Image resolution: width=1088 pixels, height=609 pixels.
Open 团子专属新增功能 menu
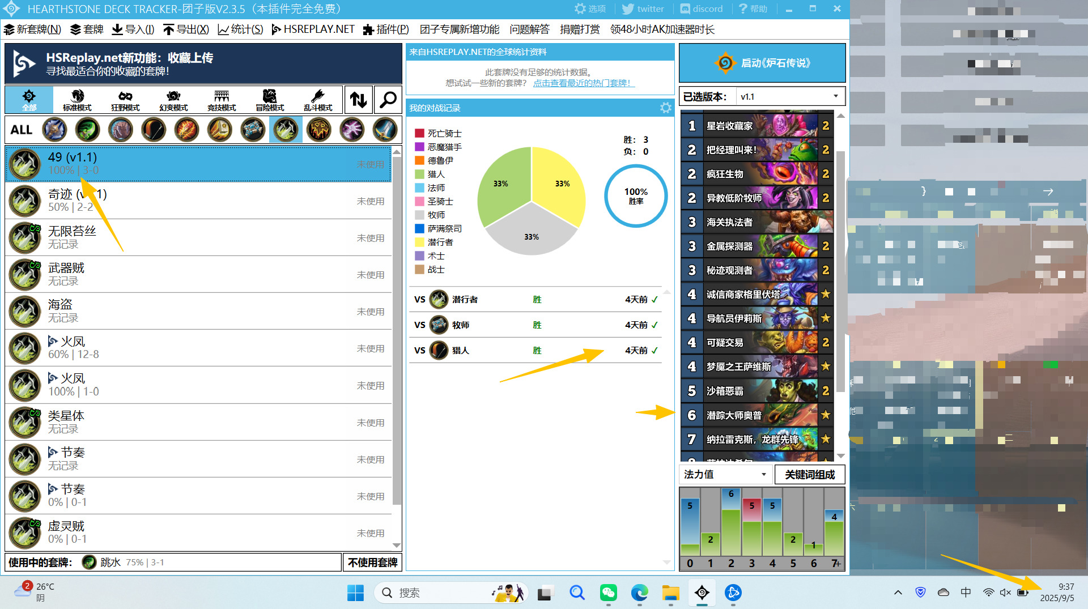pos(460,29)
